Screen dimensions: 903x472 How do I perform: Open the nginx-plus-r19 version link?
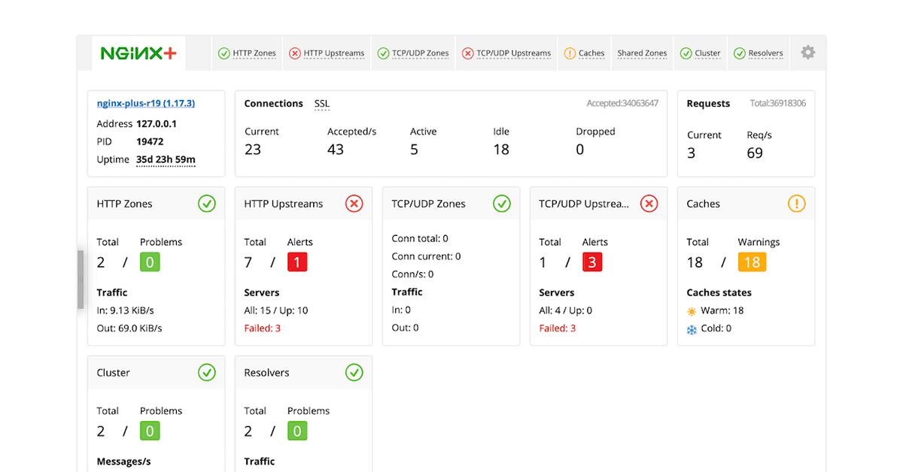(x=144, y=103)
